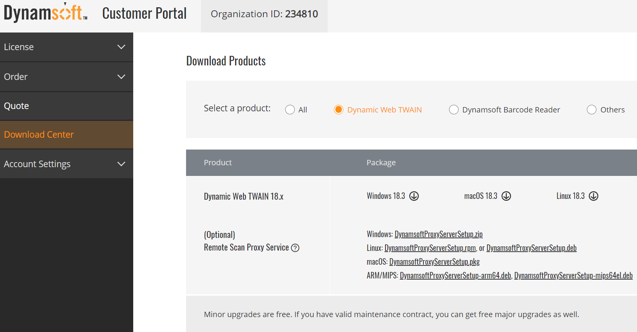Expand the Order menu chevron

pos(121,77)
